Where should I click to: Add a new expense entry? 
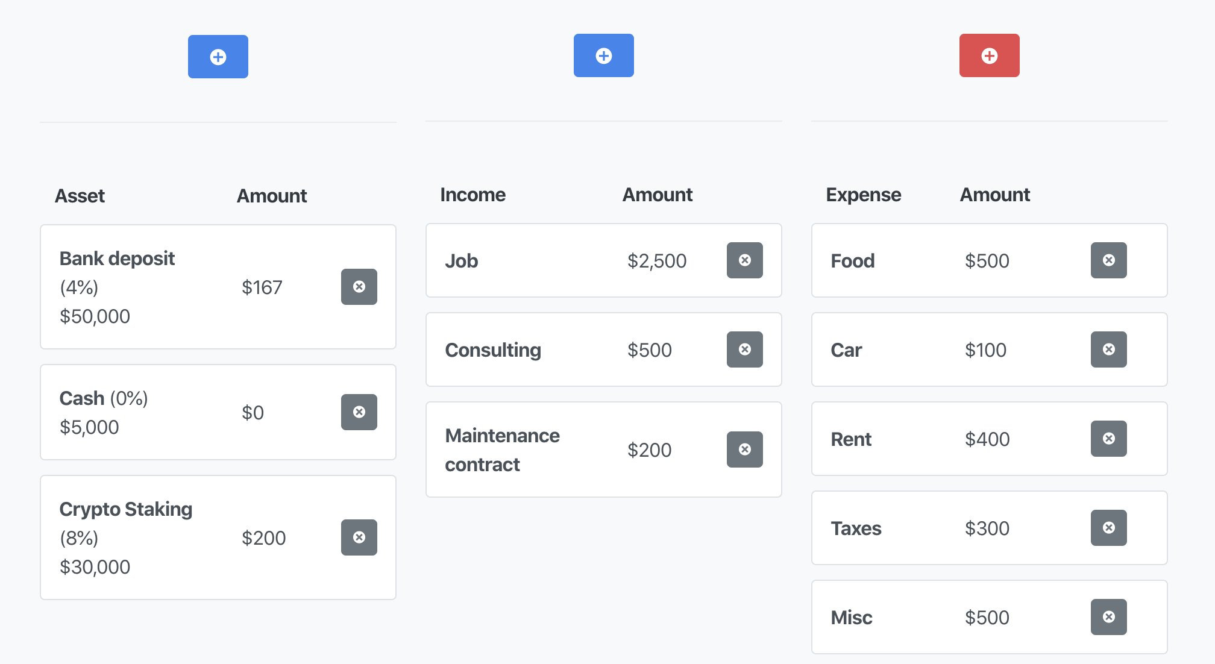(989, 55)
